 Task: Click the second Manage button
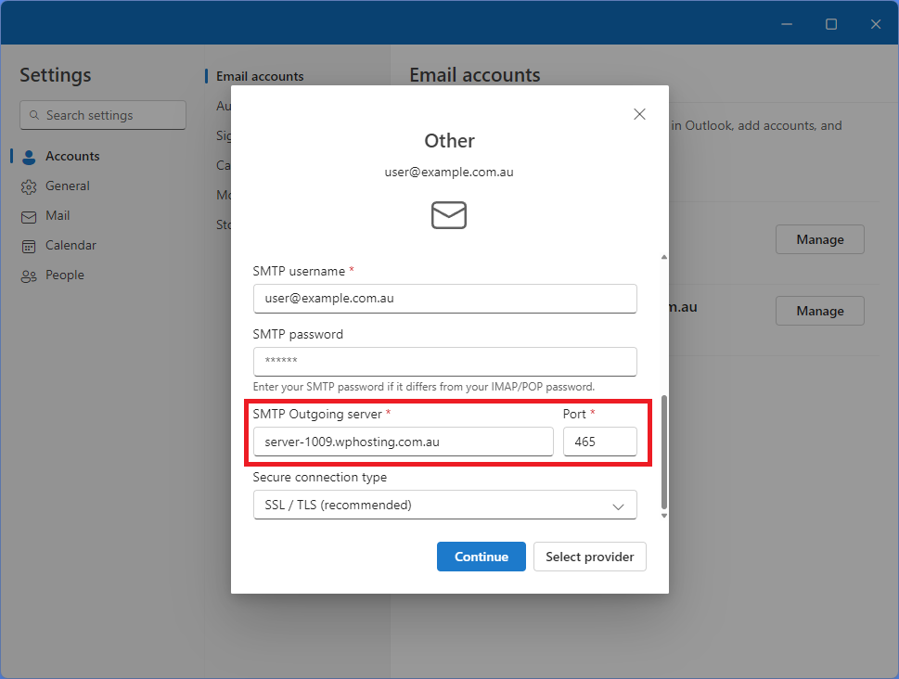pos(819,311)
